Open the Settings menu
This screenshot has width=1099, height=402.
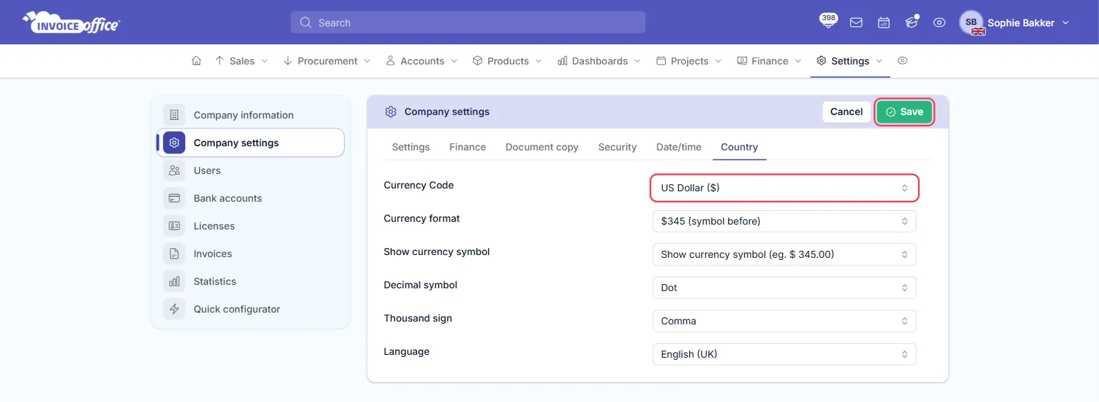[x=849, y=61]
